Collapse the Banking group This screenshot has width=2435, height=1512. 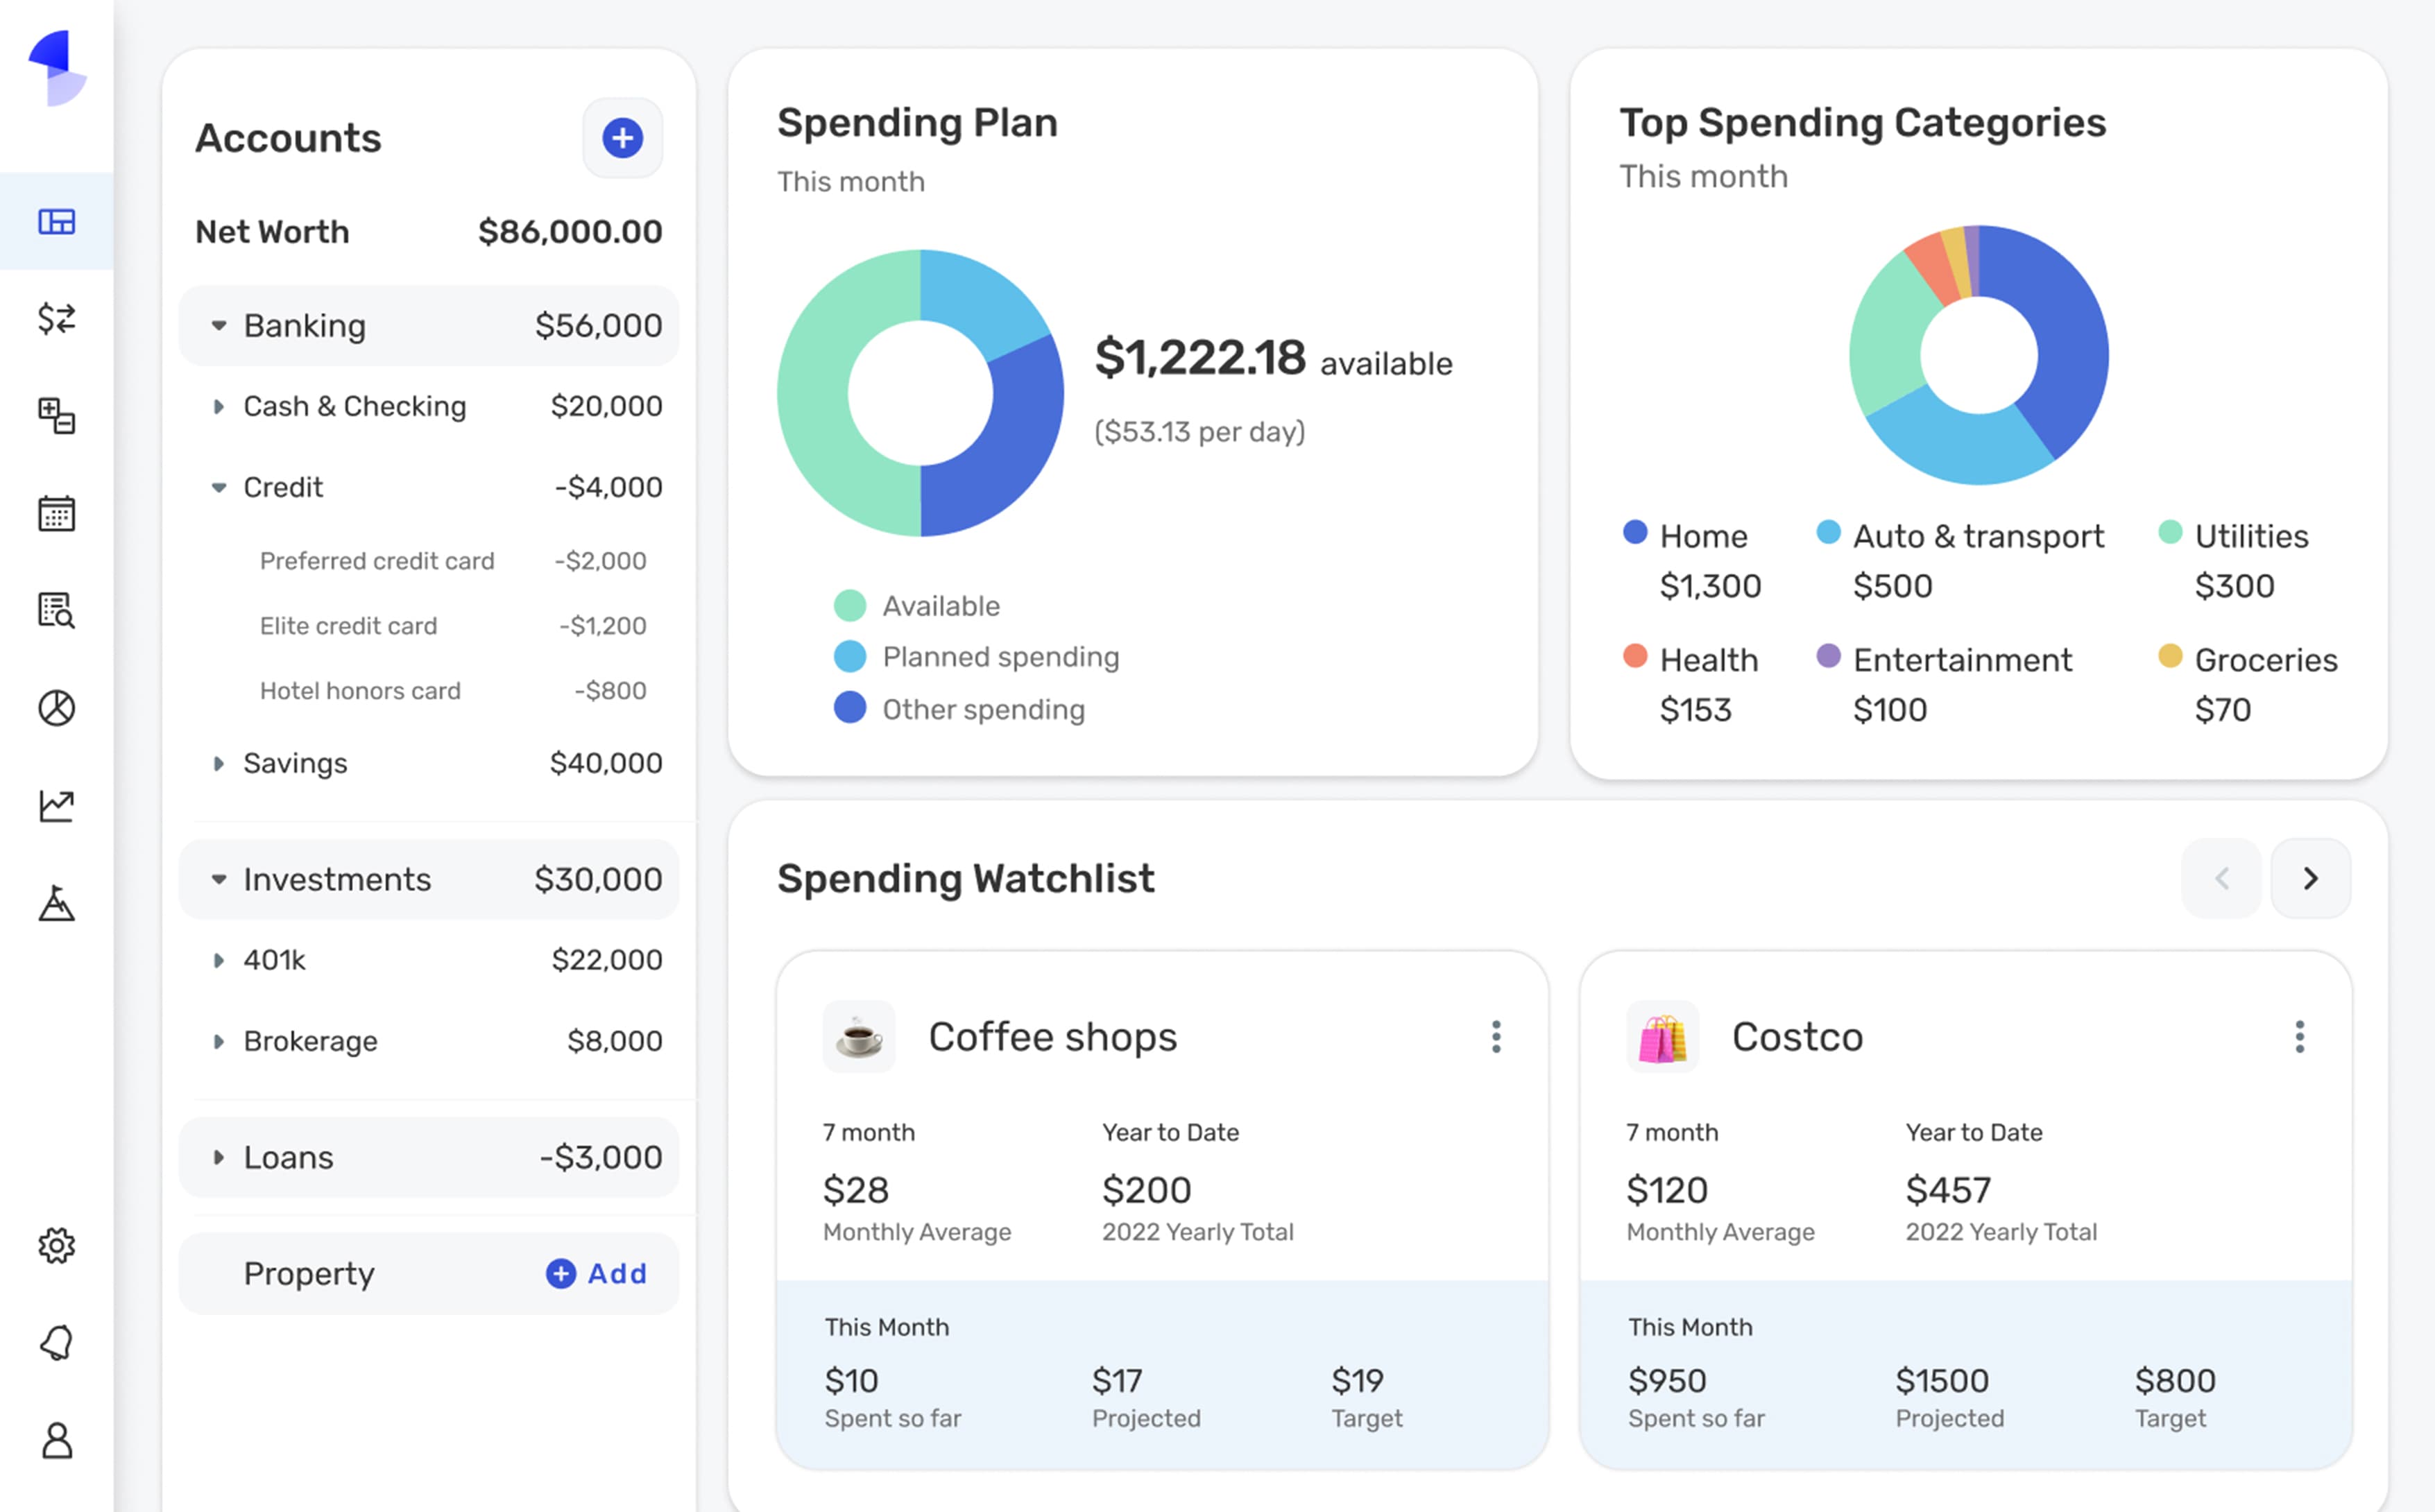click(x=219, y=326)
